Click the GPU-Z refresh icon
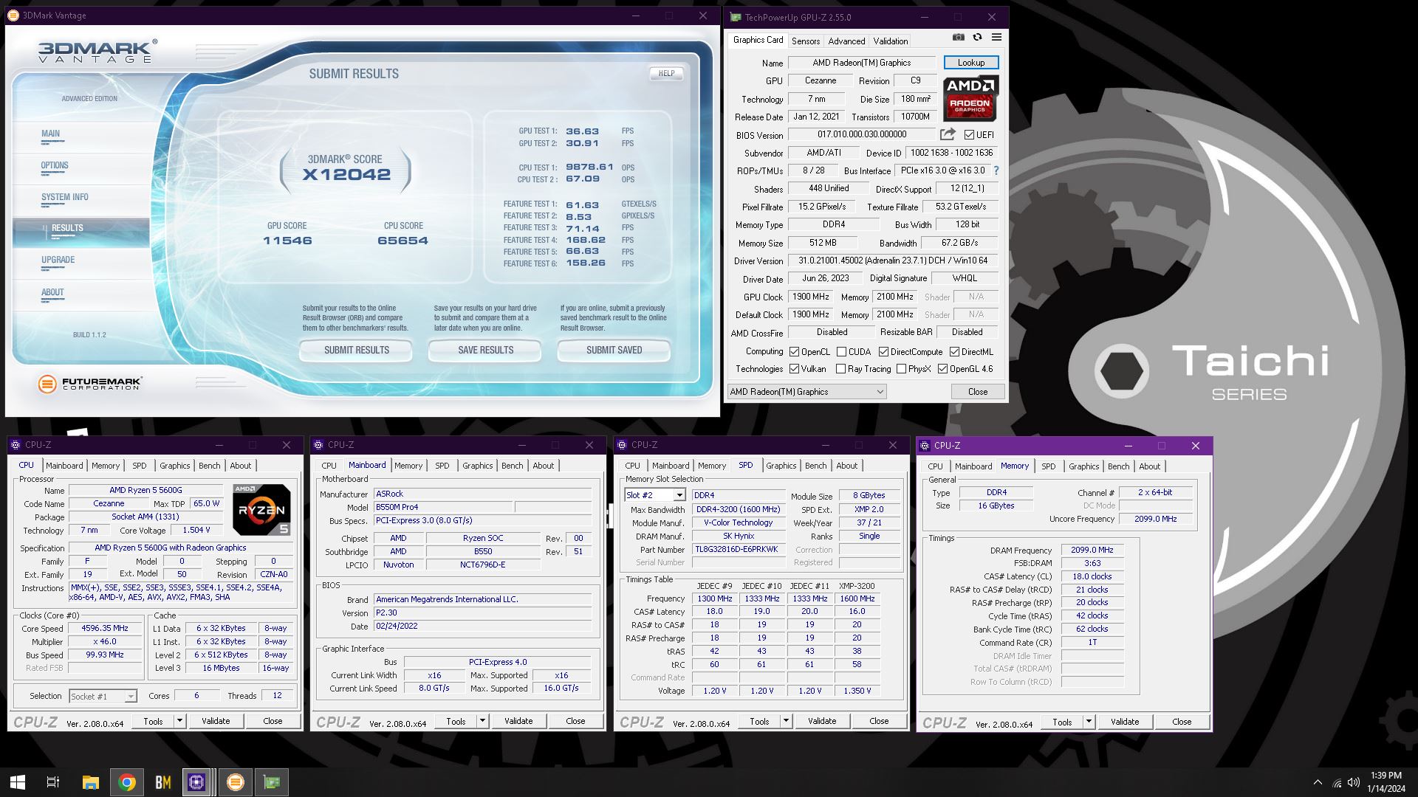 (x=977, y=37)
